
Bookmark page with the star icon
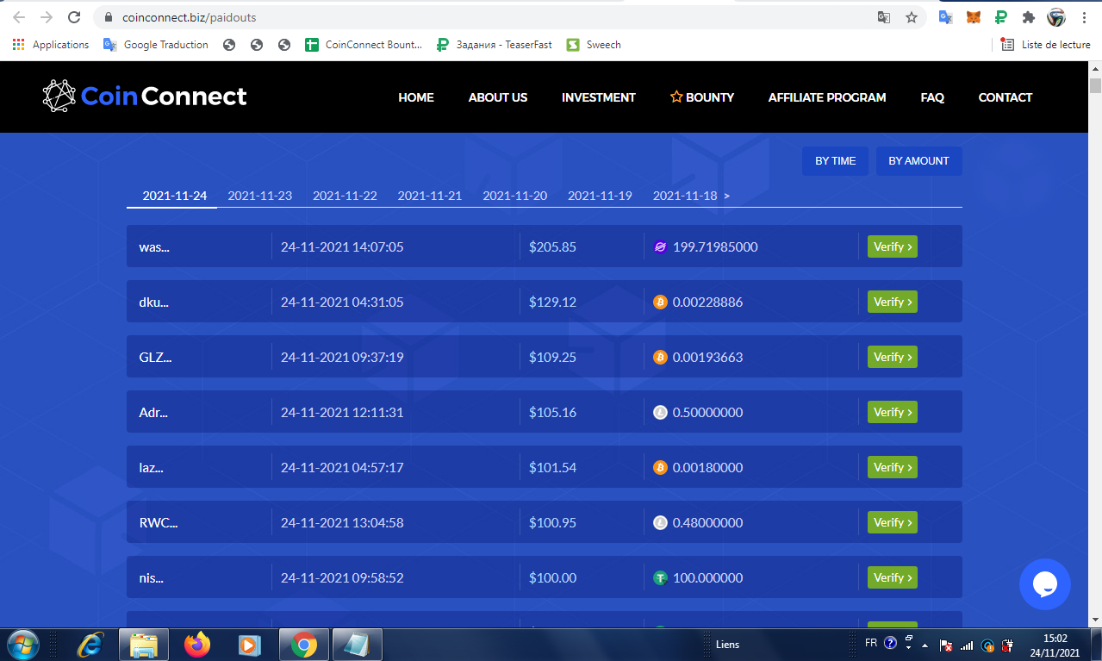(x=911, y=17)
